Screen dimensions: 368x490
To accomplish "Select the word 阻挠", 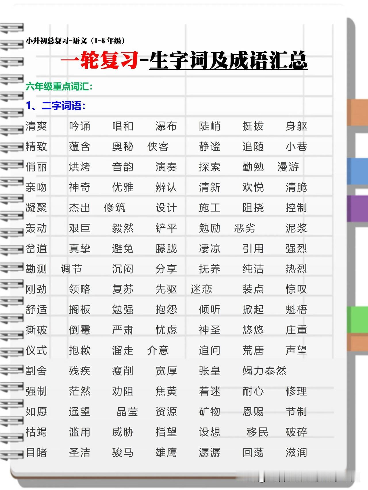I will click(x=253, y=208).
